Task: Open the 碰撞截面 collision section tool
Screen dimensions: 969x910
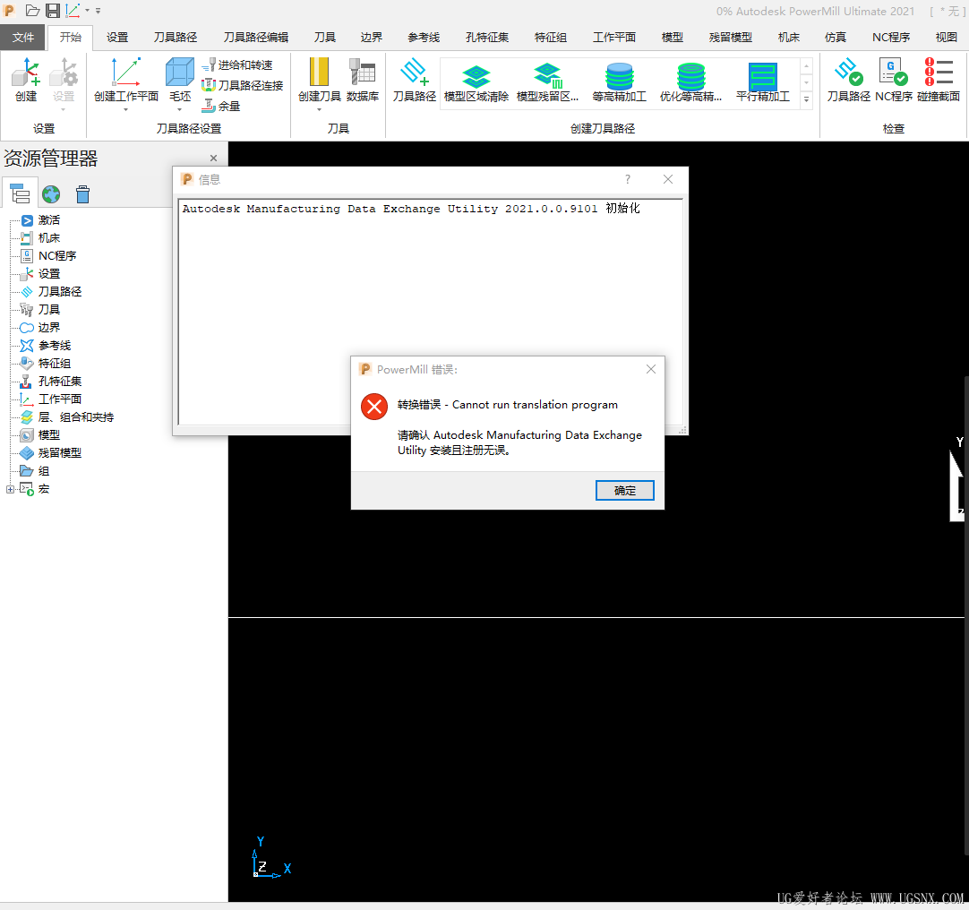Action: coord(938,80)
